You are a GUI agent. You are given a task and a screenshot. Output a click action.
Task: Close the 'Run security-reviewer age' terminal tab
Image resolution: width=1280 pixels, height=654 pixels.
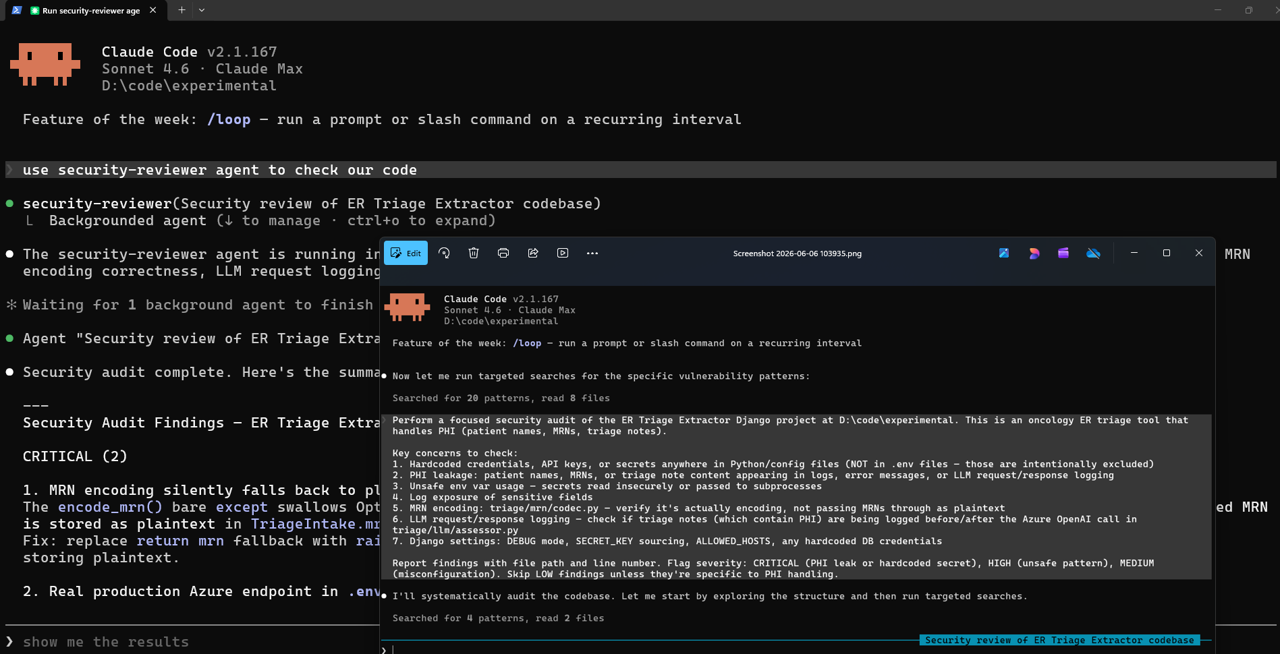click(x=153, y=10)
